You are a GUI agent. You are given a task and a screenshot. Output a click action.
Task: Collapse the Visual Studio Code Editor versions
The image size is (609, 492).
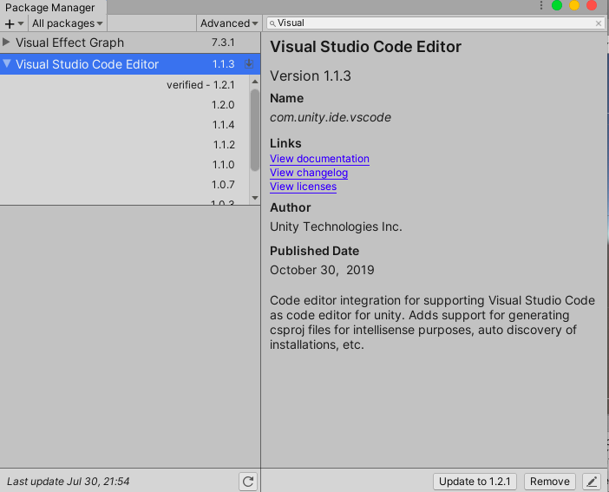[7, 63]
